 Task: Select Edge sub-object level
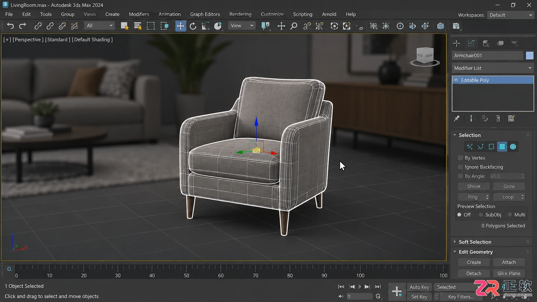pyautogui.click(x=480, y=147)
